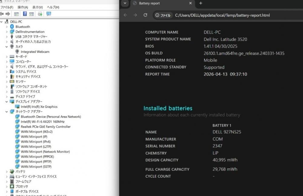
Task: Click the battery-report.html address bar
Action: click(222, 15)
